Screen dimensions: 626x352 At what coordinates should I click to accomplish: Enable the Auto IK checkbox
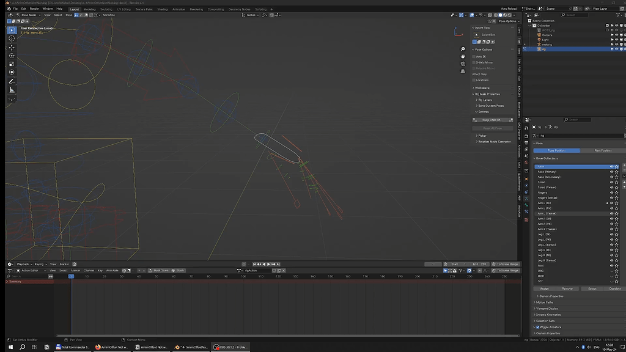(x=474, y=57)
